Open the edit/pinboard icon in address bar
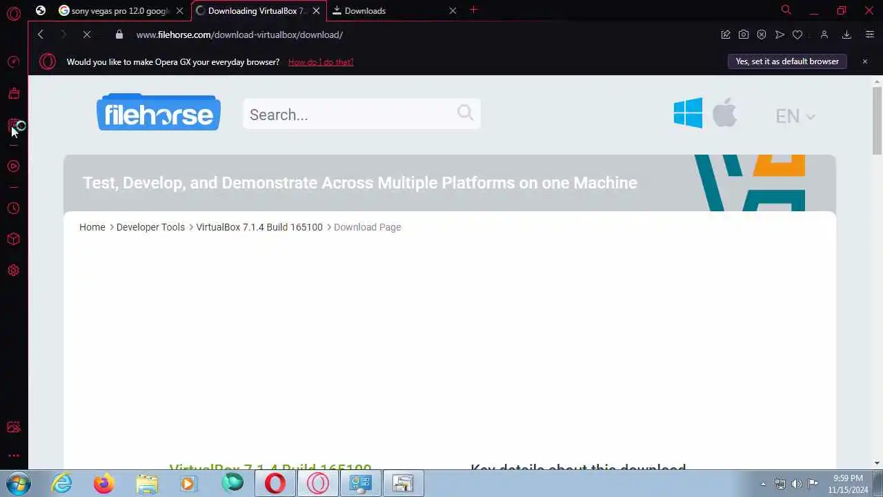 coord(726,35)
